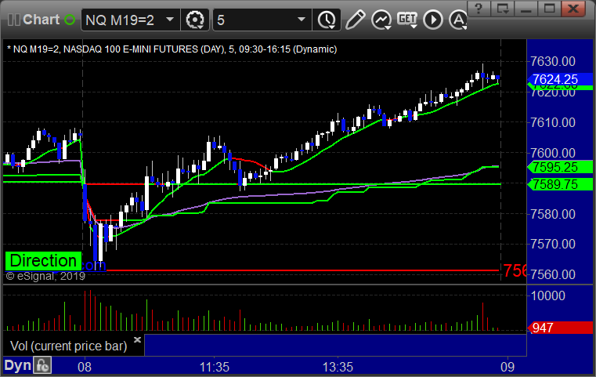
Task: Select the pencil drawing tool
Action: [x=355, y=20]
